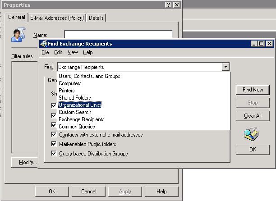Uncheck Query-based Distribution Groups
This screenshot has height=201, width=276.
54,153
